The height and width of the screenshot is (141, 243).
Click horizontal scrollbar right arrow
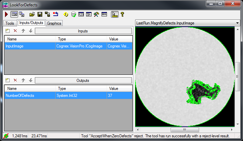[x=232, y=130]
